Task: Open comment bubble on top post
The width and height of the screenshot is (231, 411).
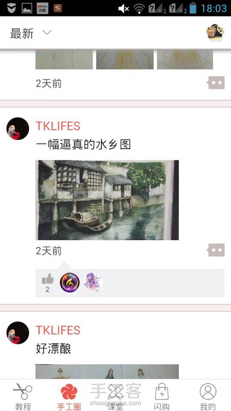Action: coord(216,83)
